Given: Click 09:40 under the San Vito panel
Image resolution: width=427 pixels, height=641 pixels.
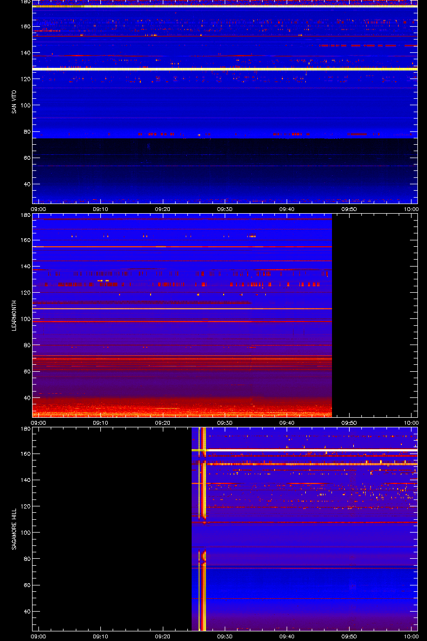Looking at the screenshot, I should point(287,209).
